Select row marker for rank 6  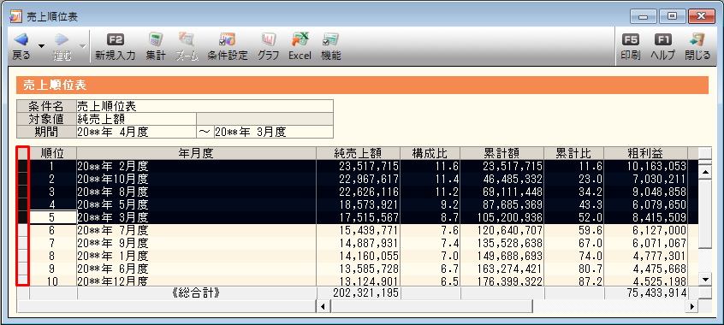coord(23,229)
